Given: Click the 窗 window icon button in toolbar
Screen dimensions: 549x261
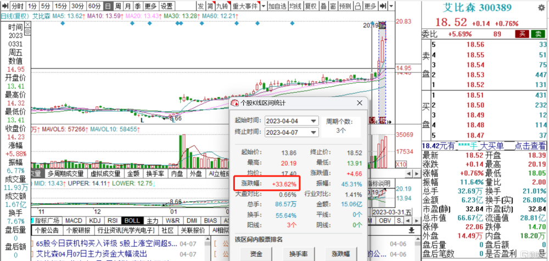Looking at the screenshot, I should coord(333,5).
